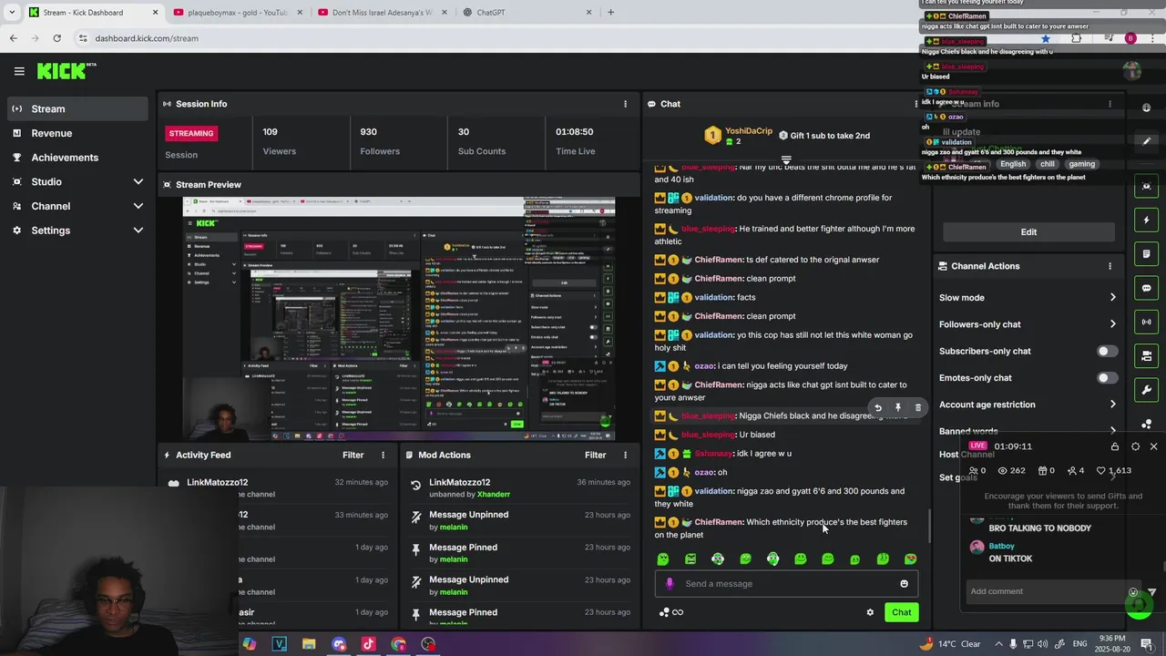Click the Stream Preview thumbnail
The height and width of the screenshot is (656, 1166).
[399, 319]
